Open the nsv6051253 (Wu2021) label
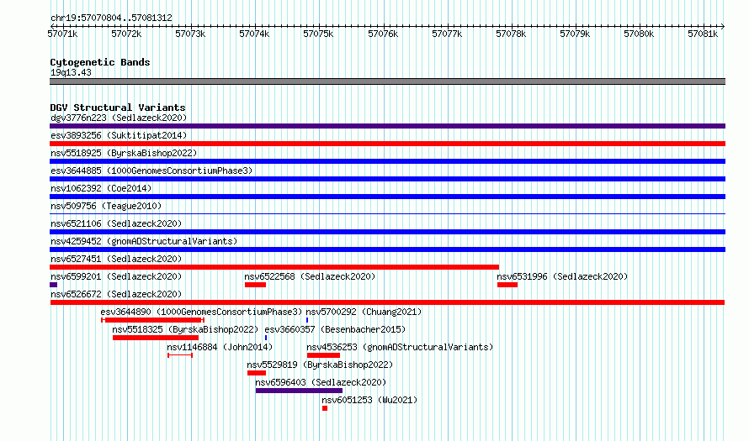This screenshot has height=441, width=749. [369, 400]
